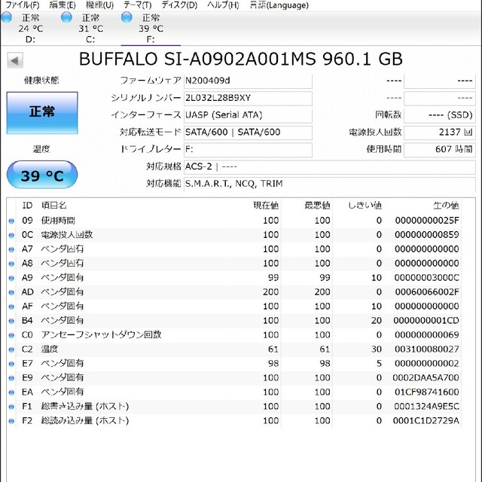This screenshot has height=482, width=482.
Task: Switch to the D: disk tab
Action: pos(30,29)
